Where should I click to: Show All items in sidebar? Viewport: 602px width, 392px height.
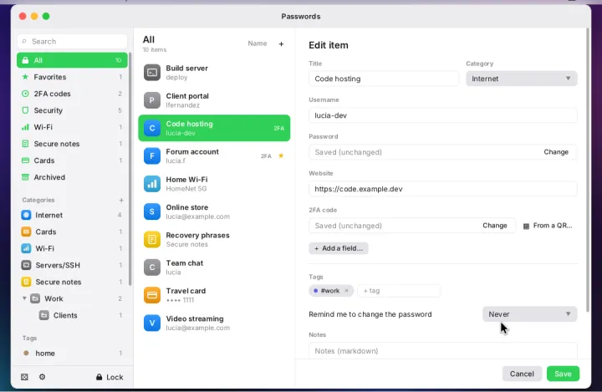click(72, 60)
